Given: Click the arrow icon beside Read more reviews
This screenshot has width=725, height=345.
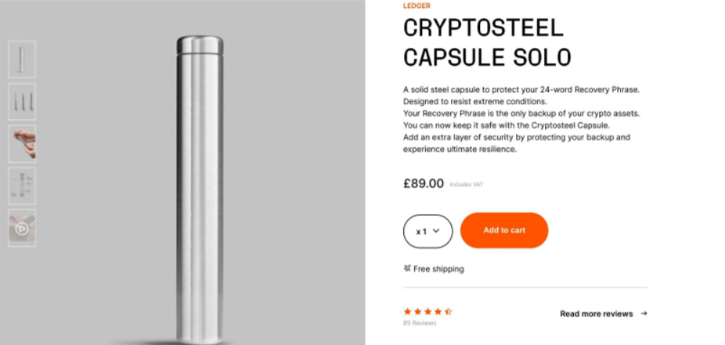Looking at the screenshot, I should pos(644,313).
